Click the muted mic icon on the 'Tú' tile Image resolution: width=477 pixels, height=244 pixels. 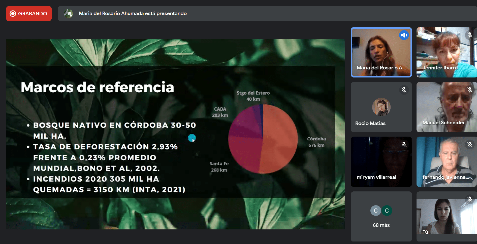[470, 199]
